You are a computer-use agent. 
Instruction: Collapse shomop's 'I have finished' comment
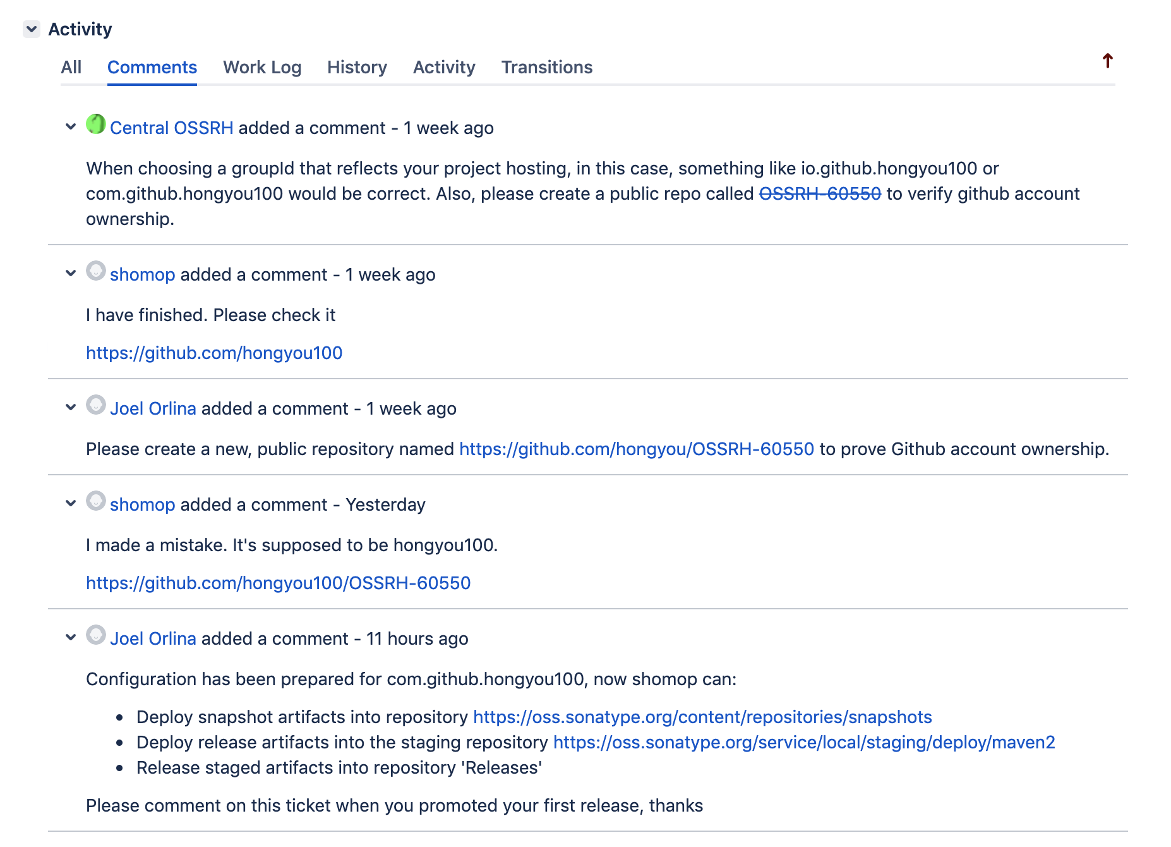(x=71, y=274)
